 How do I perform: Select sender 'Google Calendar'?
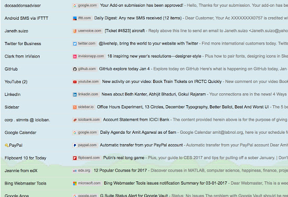click(x=20, y=133)
